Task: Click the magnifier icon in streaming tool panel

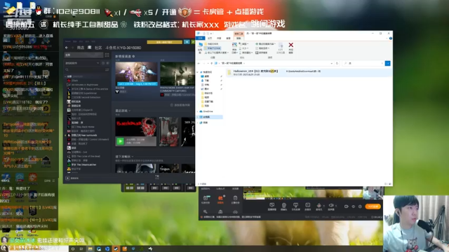Action: pos(206,211)
